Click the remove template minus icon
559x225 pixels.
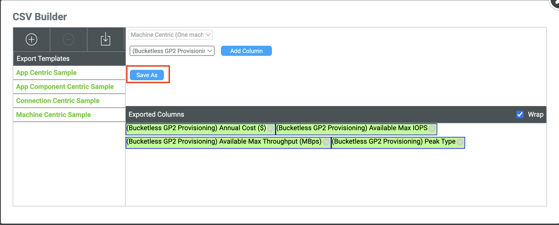(x=68, y=40)
